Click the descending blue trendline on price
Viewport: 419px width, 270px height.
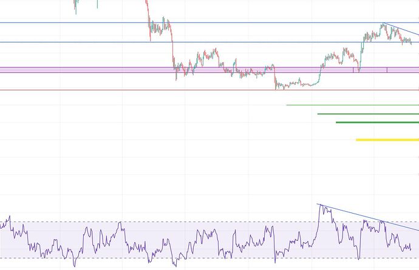402,32
